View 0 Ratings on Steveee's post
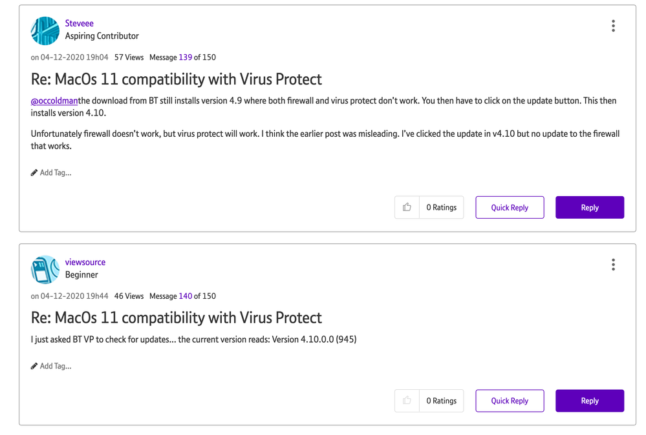 pos(441,207)
